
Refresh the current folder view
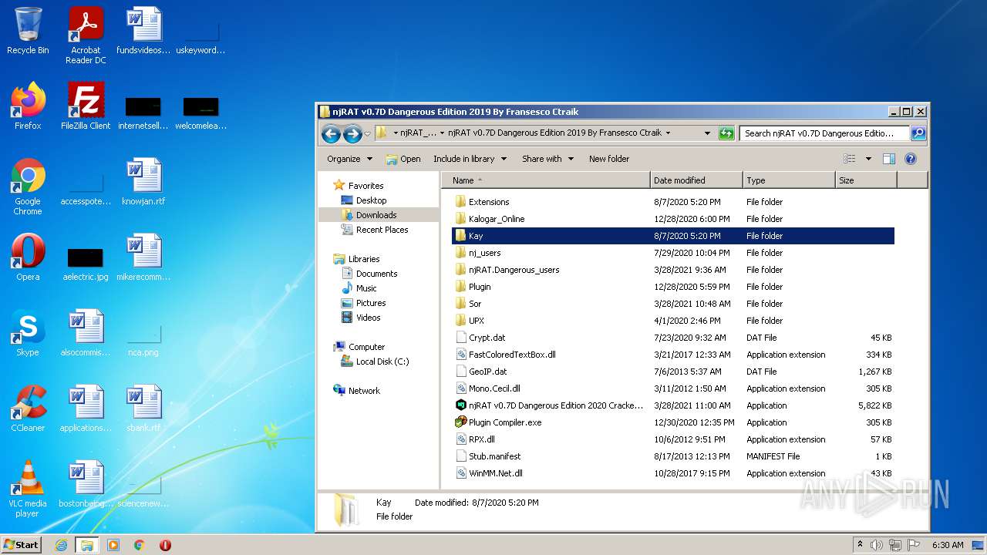pos(726,133)
